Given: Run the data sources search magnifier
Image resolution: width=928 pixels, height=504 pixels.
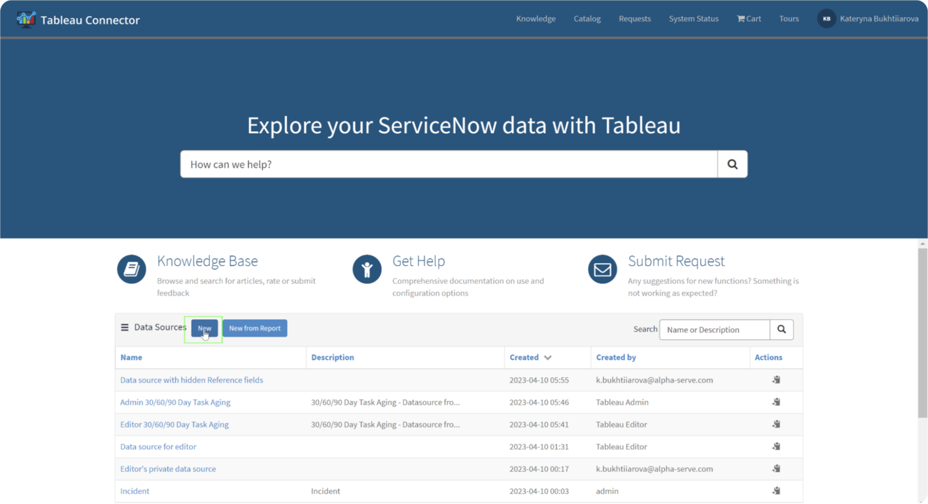Looking at the screenshot, I should 782,329.
